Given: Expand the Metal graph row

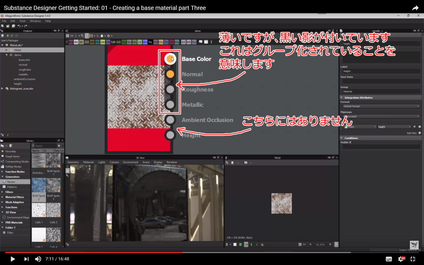Looking at the screenshot, I should 7,50.
